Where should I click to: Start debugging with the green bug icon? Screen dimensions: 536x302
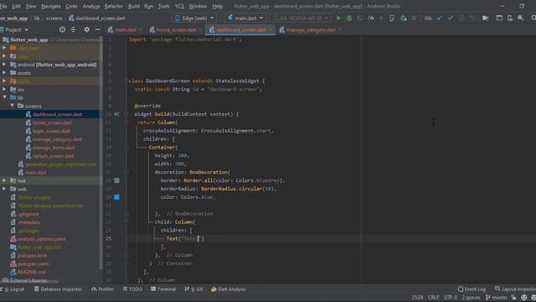point(349,18)
